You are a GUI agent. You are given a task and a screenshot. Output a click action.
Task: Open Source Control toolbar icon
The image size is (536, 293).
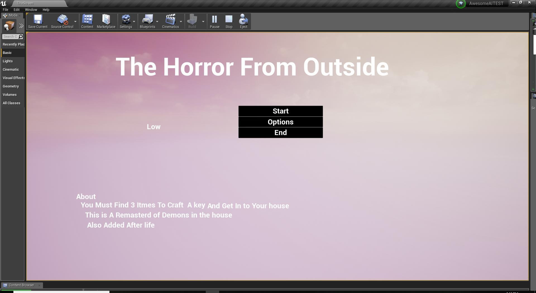tap(62, 22)
